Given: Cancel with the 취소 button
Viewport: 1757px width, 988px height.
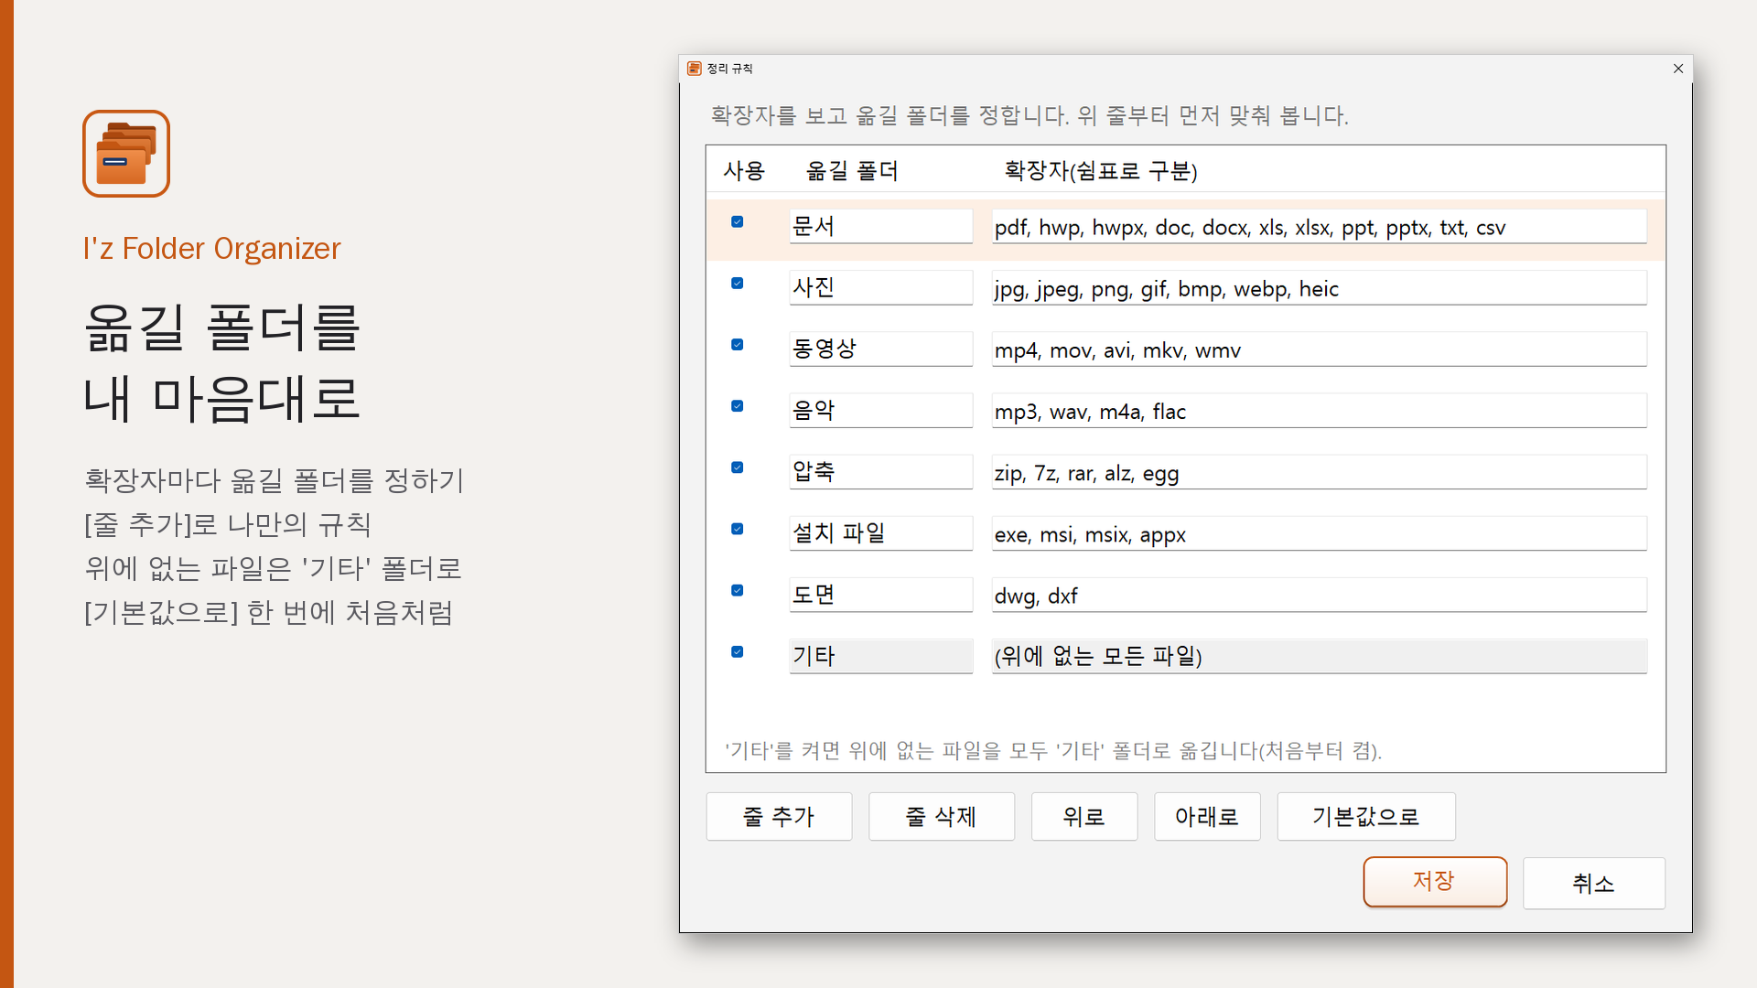Looking at the screenshot, I should (x=1594, y=883).
